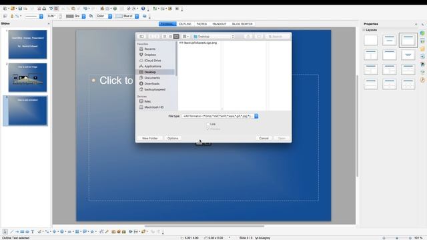427x240 pixels.
Task: Open Recents in file dialog sidebar
Action: (149, 49)
